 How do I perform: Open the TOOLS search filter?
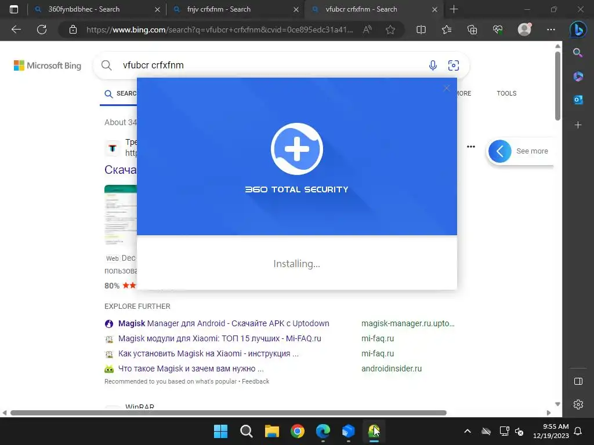pyautogui.click(x=506, y=93)
